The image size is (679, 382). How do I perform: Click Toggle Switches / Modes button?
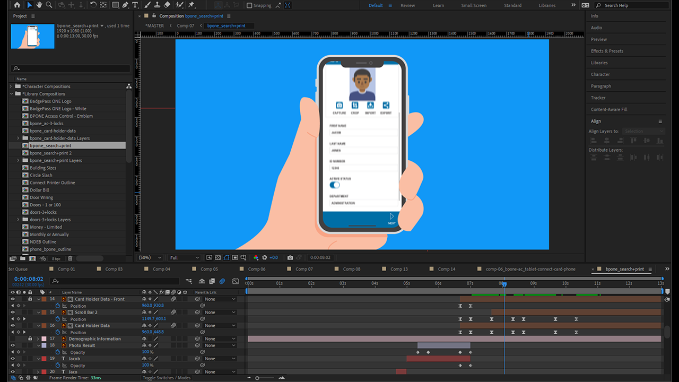[166, 378]
